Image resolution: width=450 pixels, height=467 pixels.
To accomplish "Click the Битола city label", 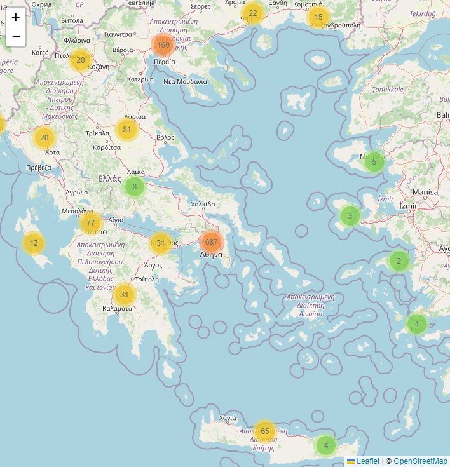I will pos(72,20).
